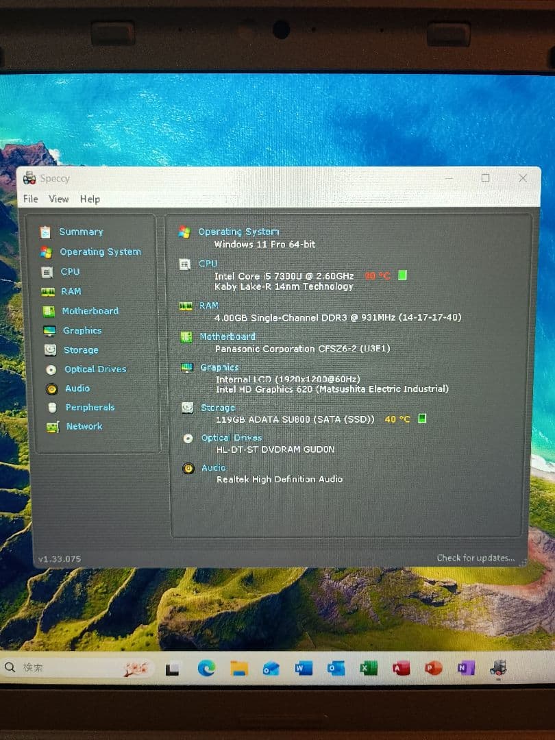Click 'Windows 11 Pro 64-bit' text
This screenshot has height=740, width=555.
[264, 245]
